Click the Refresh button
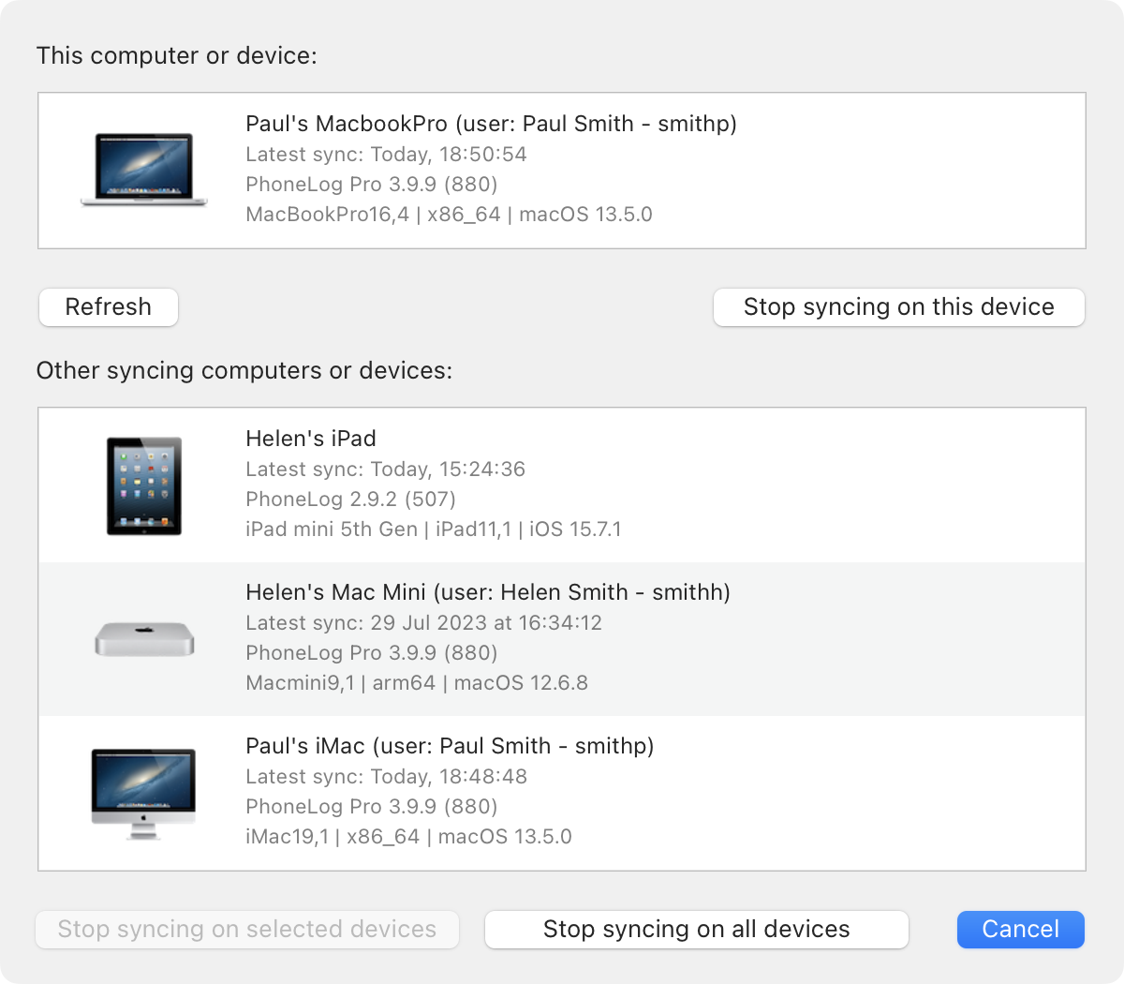1124x984 pixels. click(109, 307)
